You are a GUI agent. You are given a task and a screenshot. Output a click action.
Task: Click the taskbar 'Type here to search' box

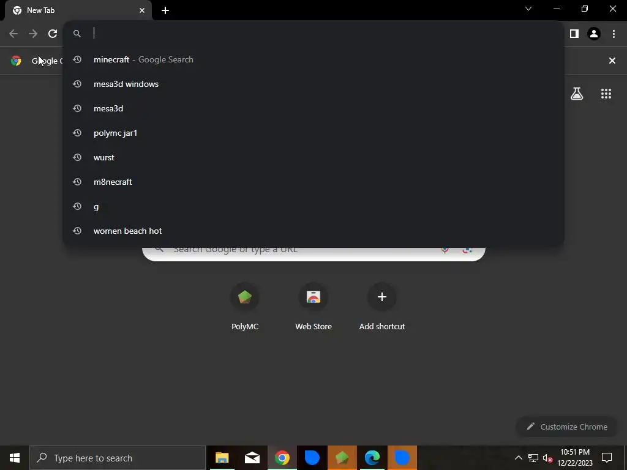(x=118, y=458)
